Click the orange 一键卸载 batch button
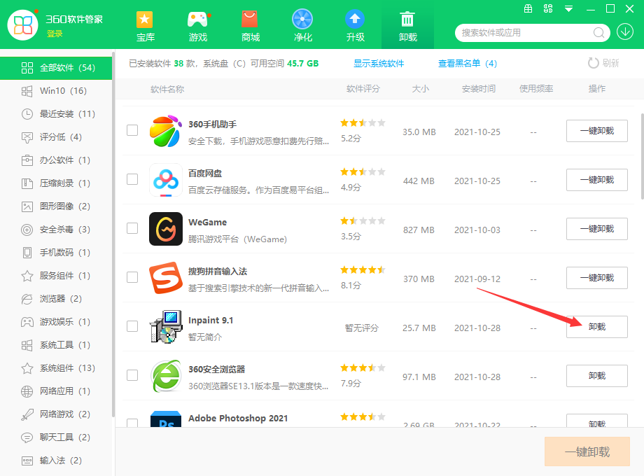The image size is (644, 476). [587, 451]
